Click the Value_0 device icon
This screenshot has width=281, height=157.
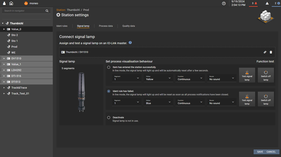click(x=8, y=29)
